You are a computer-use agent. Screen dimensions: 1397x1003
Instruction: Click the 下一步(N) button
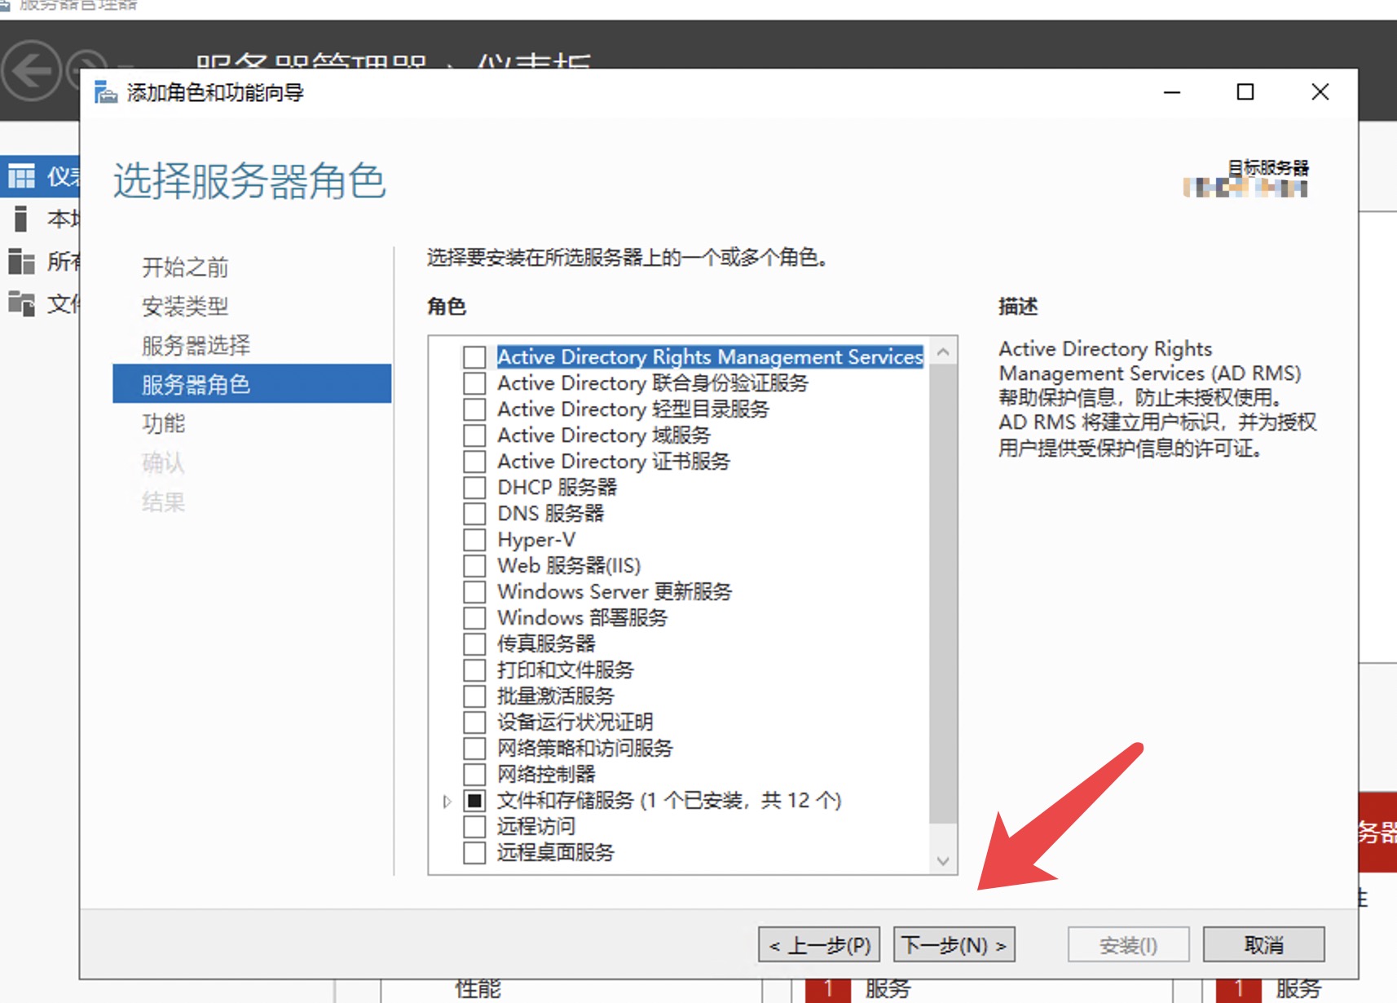(954, 945)
